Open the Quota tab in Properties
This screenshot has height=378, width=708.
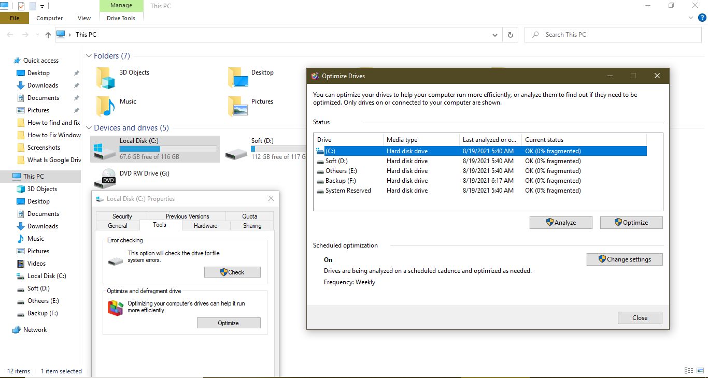250,216
